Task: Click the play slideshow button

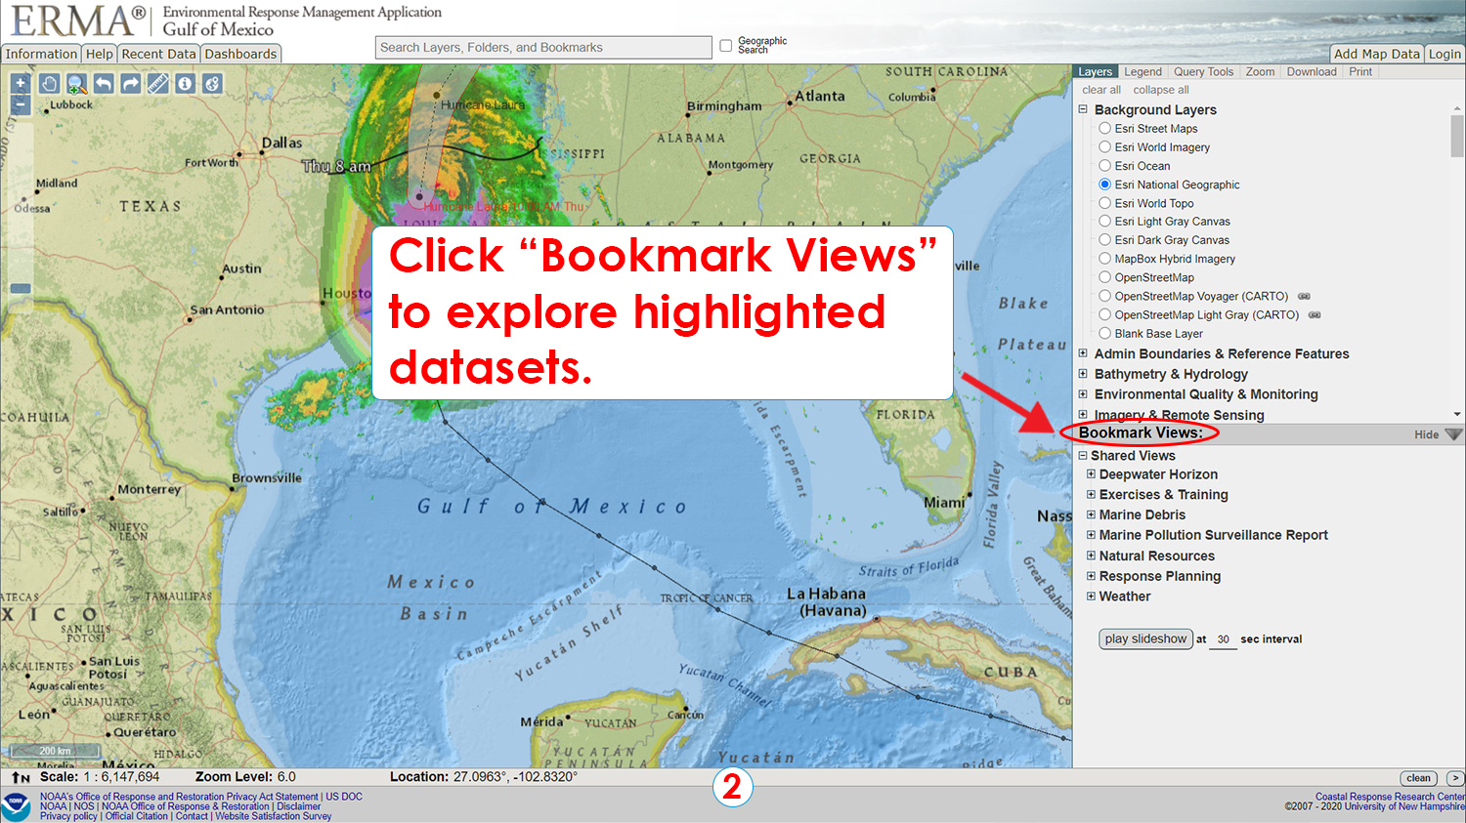Action: 1144,638
